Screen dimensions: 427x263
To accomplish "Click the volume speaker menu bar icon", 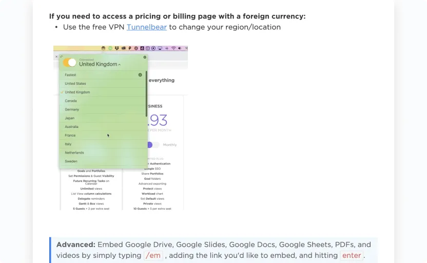I will (x=180, y=48).
